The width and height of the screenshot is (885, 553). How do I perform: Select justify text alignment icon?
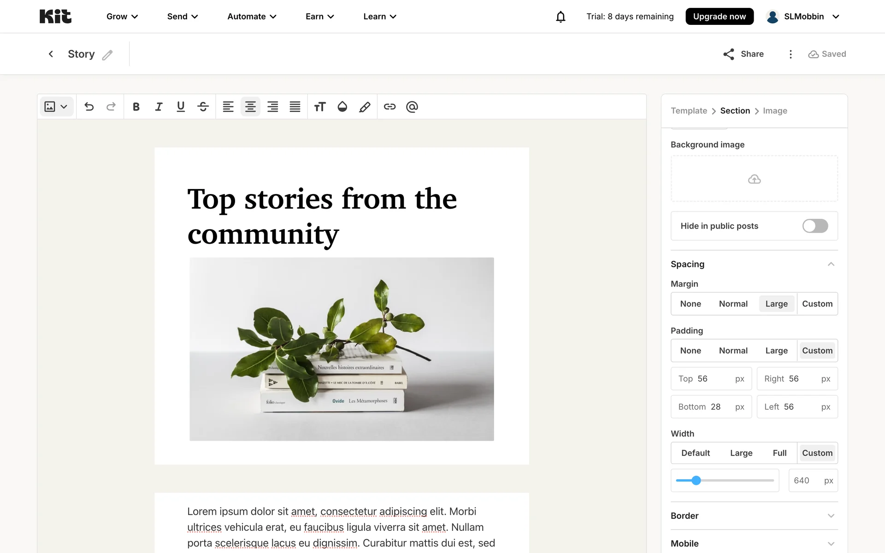coord(295,107)
